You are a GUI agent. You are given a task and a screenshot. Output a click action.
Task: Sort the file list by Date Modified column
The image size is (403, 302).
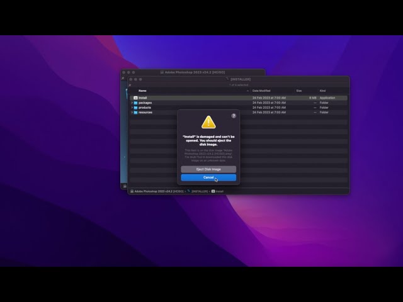261,91
